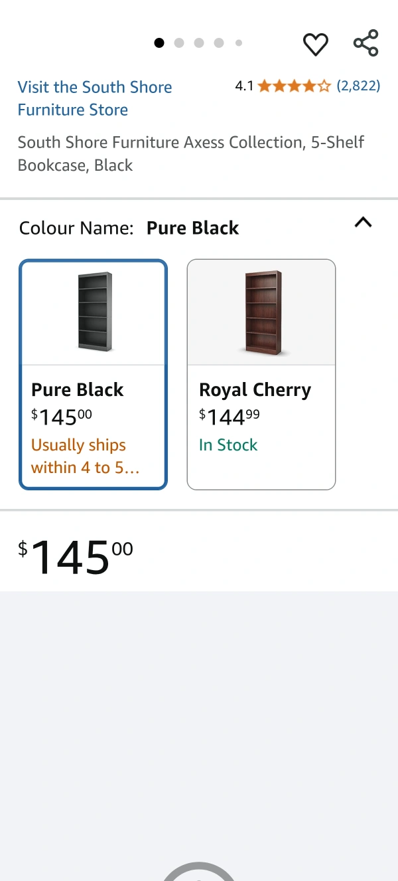Tap the share icon
The image size is (398, 881).
pos(365,43)
